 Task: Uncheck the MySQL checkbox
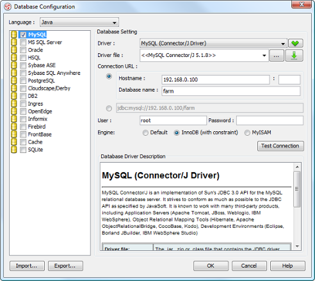[x=23, y=35]
